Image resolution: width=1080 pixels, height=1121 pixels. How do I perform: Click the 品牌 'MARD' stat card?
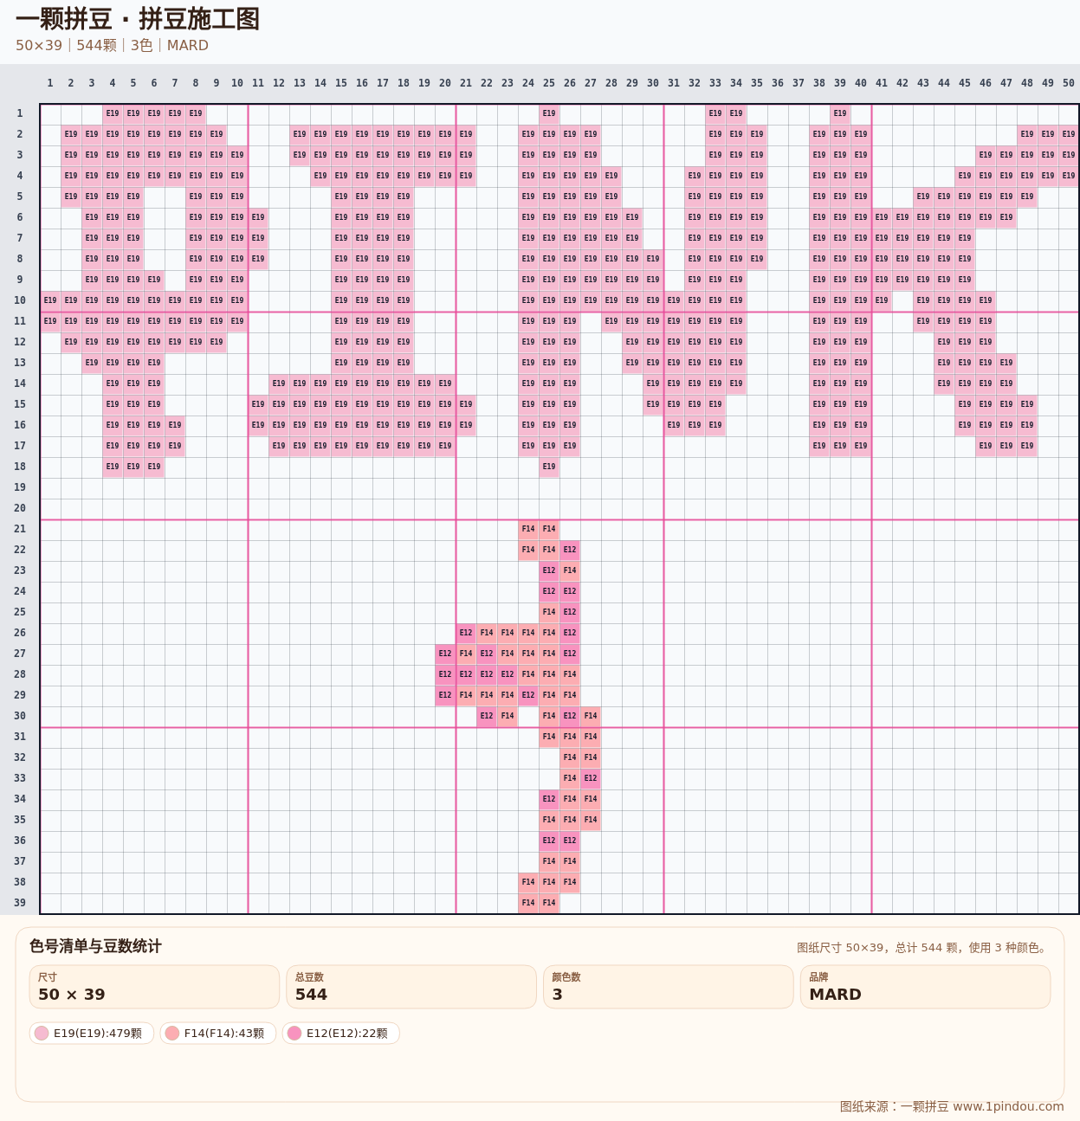click(x=926, y=987)
